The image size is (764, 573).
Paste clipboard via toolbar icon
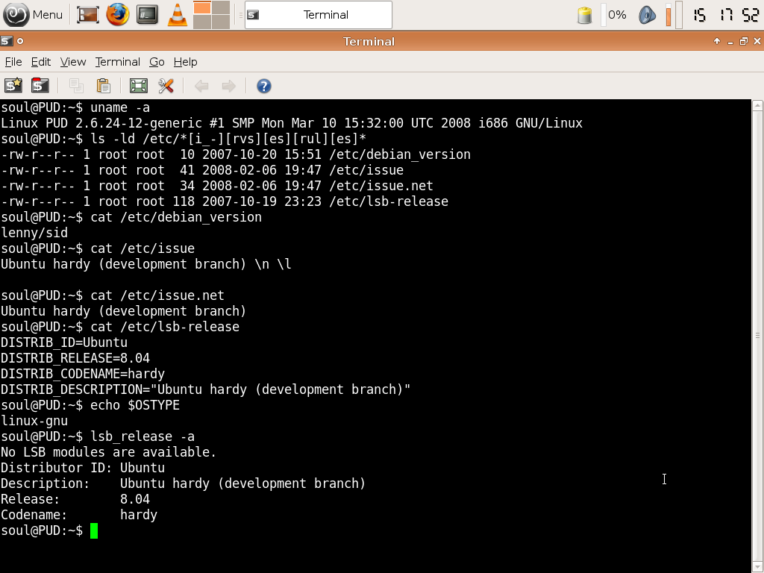pyautogui.click(x=103, y=86)
